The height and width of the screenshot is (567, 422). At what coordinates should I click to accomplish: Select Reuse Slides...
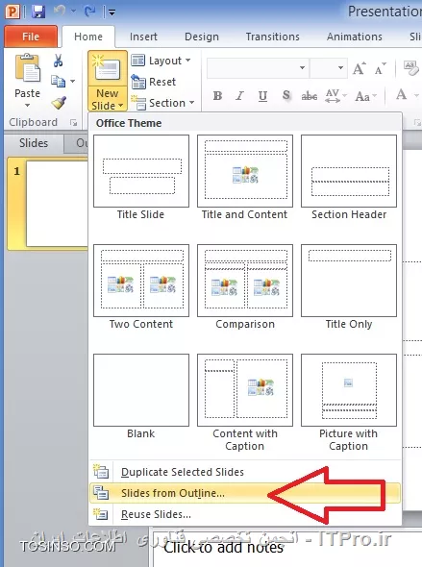pyautogui.click(x=245, y=514)
